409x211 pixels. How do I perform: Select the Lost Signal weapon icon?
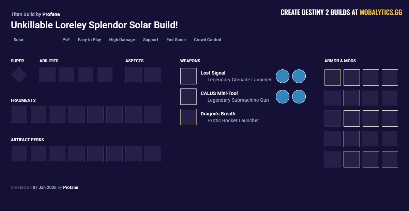188,76
